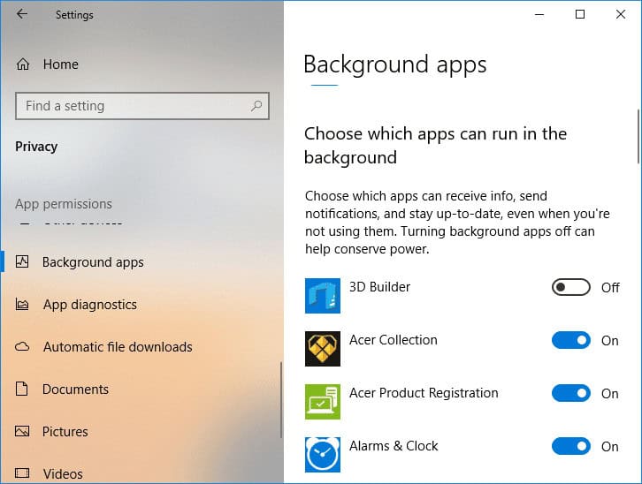
Task: Open Documents privacy settings
Action: click(x=76, y=389)
